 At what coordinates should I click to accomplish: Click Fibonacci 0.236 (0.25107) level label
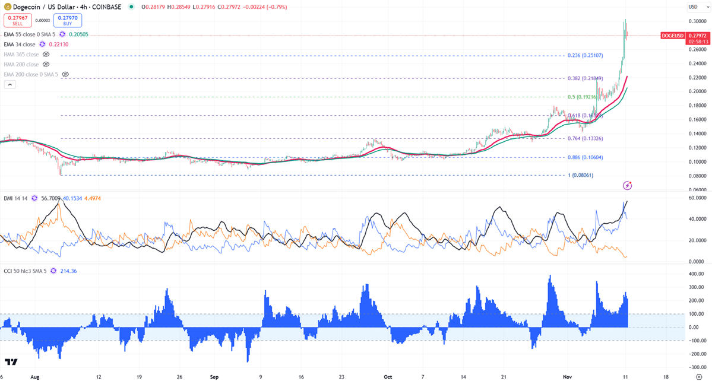pyautogui.click(x=586, y=55)
